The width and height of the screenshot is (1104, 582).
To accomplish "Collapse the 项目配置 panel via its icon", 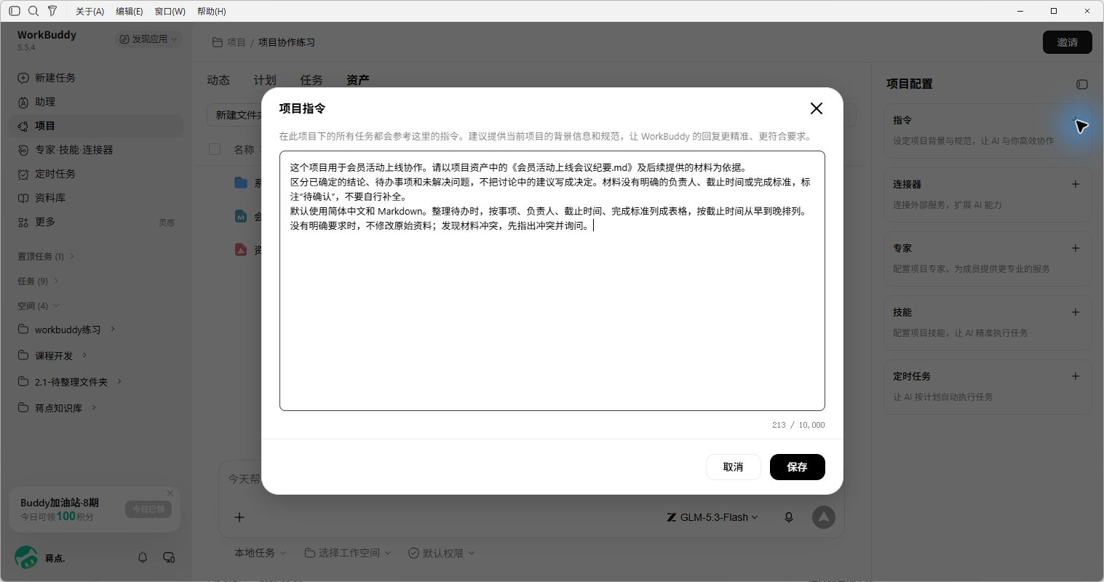I will [x=1082, y=84].
